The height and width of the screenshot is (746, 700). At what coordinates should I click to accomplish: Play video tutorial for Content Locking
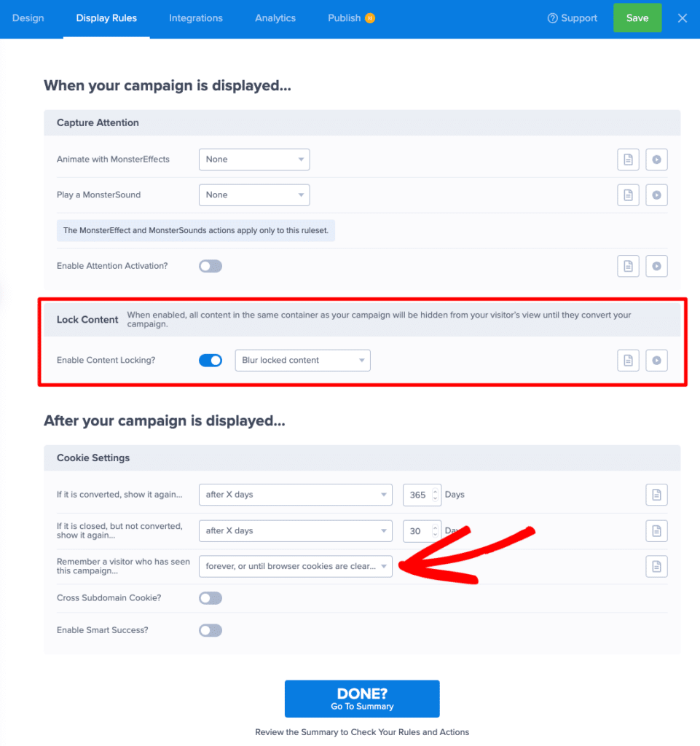[656, 360]
